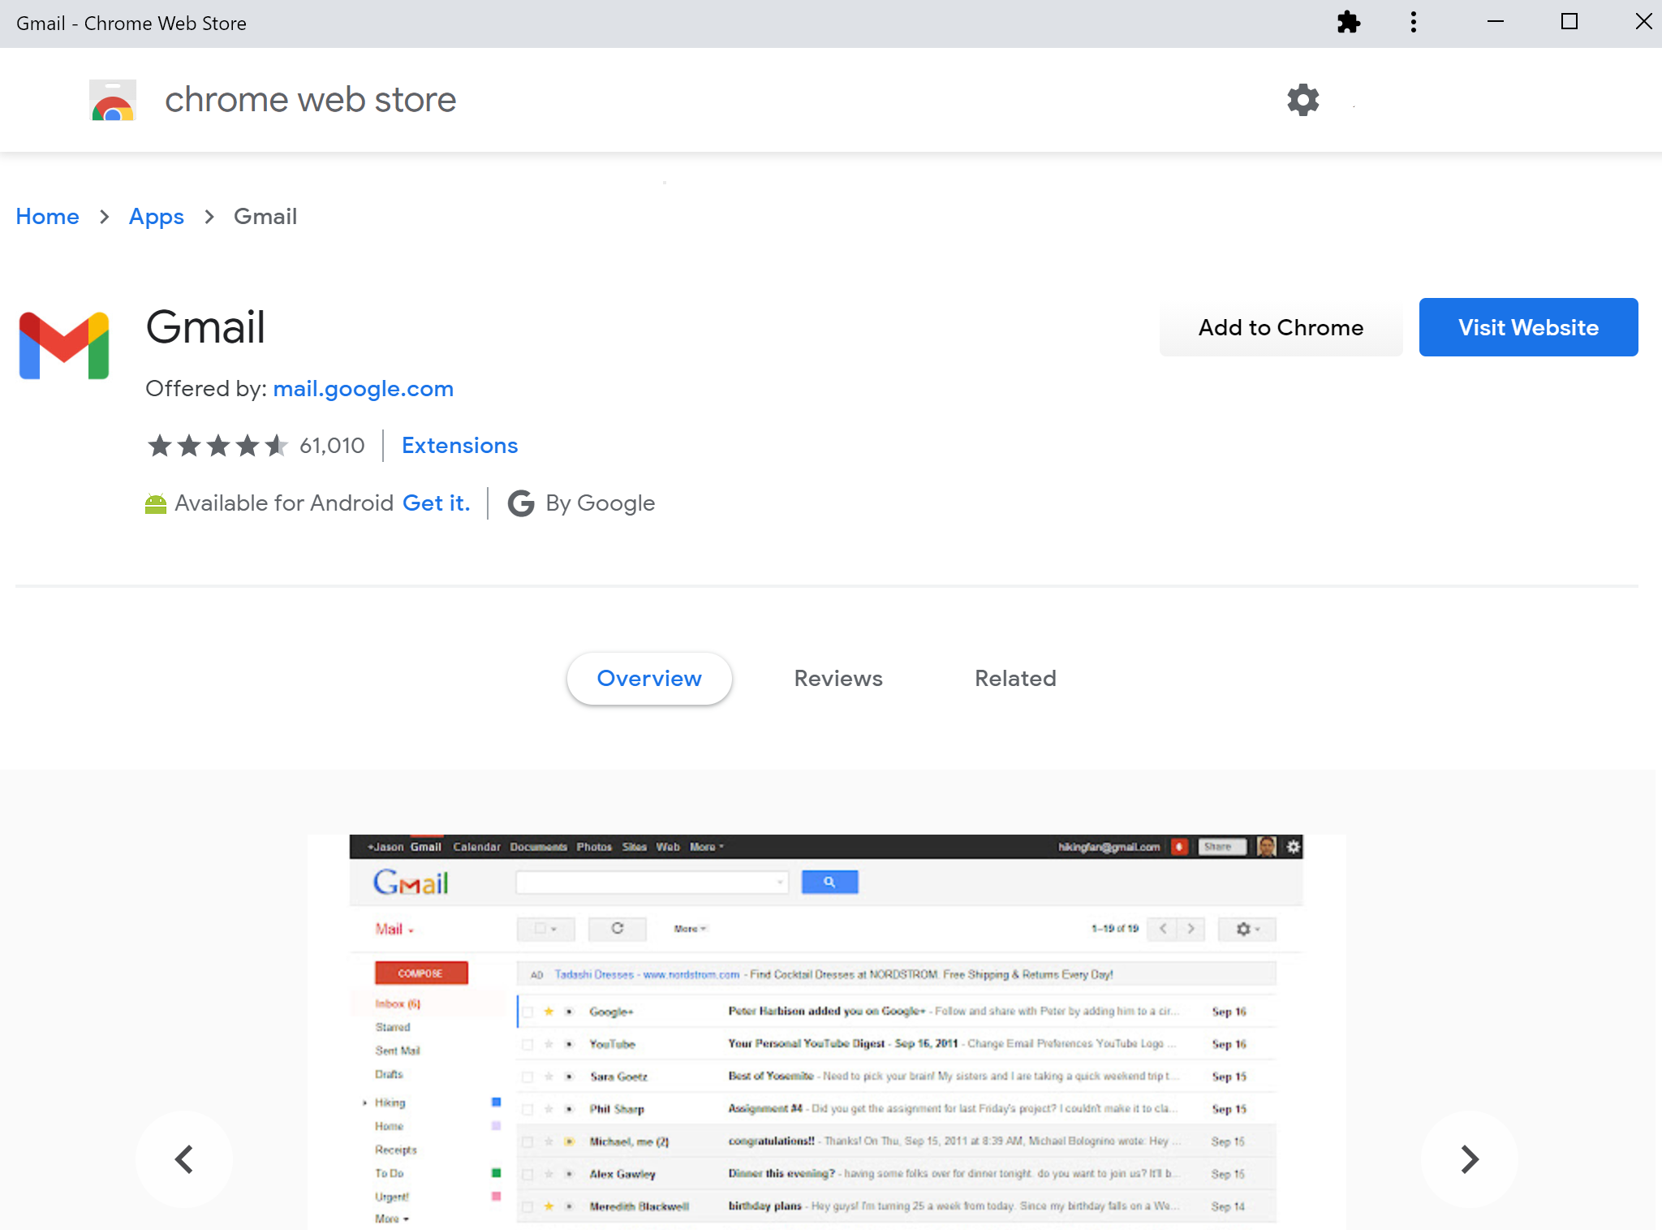Go to the Home breadcrumb link
1662x1230 pixels.
pyautogui.click(x=48, y=217)
